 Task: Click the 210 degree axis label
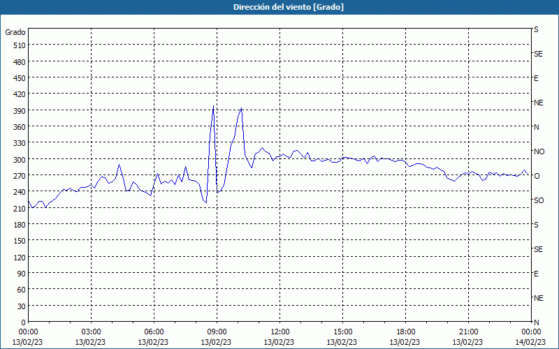coord(20,208)
